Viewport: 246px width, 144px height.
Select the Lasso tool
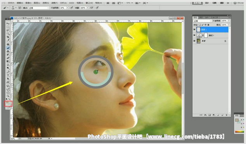[x=8, y=30]
